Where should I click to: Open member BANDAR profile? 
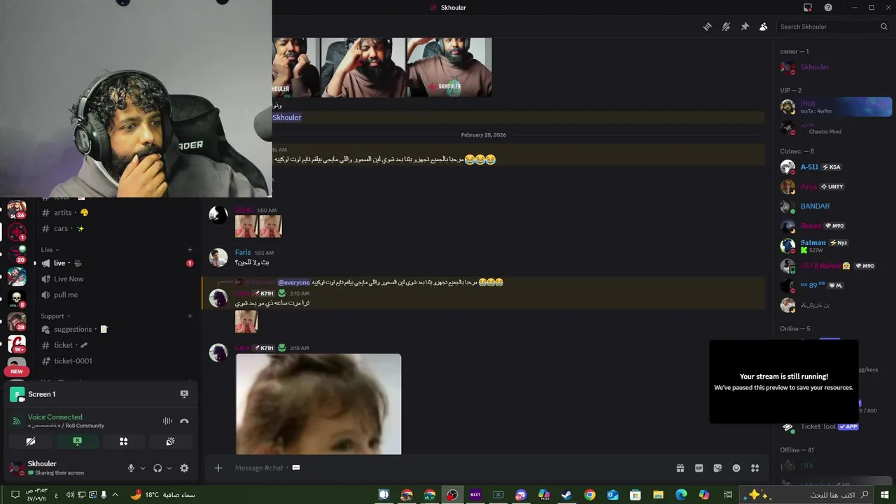834,206
